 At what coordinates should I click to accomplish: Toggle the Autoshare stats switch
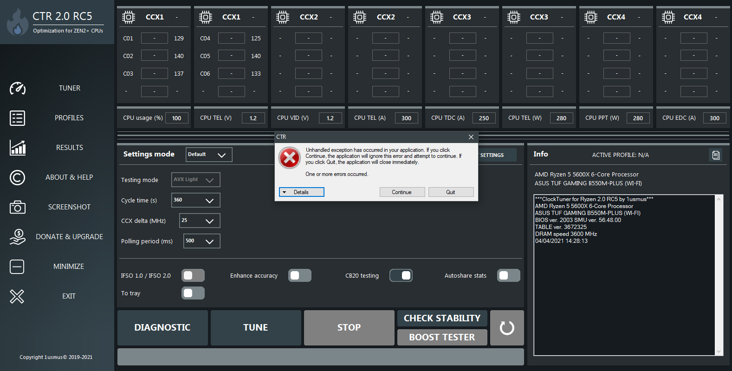click(x=509, y=275)
